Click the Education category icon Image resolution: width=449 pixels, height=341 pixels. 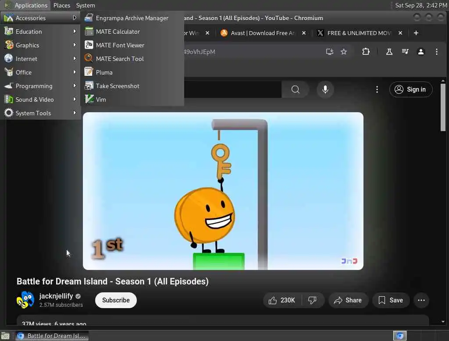pos(9,31)
